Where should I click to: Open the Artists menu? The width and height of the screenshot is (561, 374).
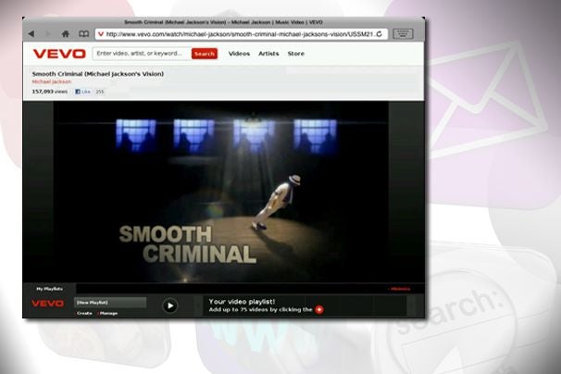(268, 54)
